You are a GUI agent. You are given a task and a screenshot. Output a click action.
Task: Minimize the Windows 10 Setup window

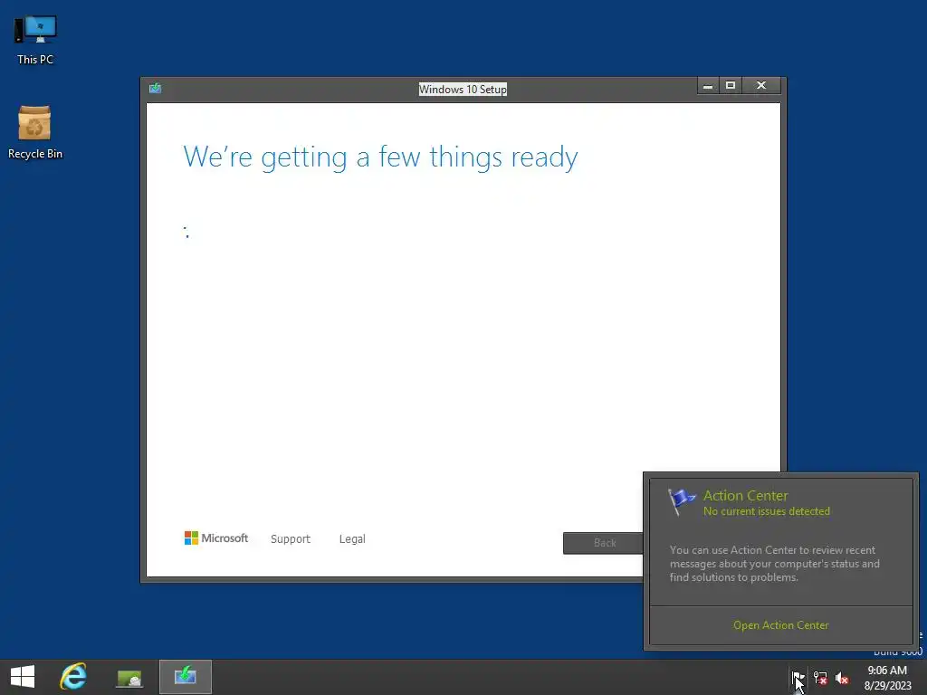point(708,86)
